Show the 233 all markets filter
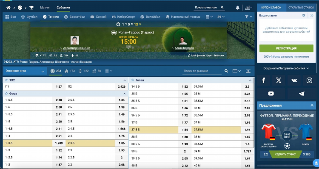This screenshot has height=169, width=319. [x=56, y=71]
